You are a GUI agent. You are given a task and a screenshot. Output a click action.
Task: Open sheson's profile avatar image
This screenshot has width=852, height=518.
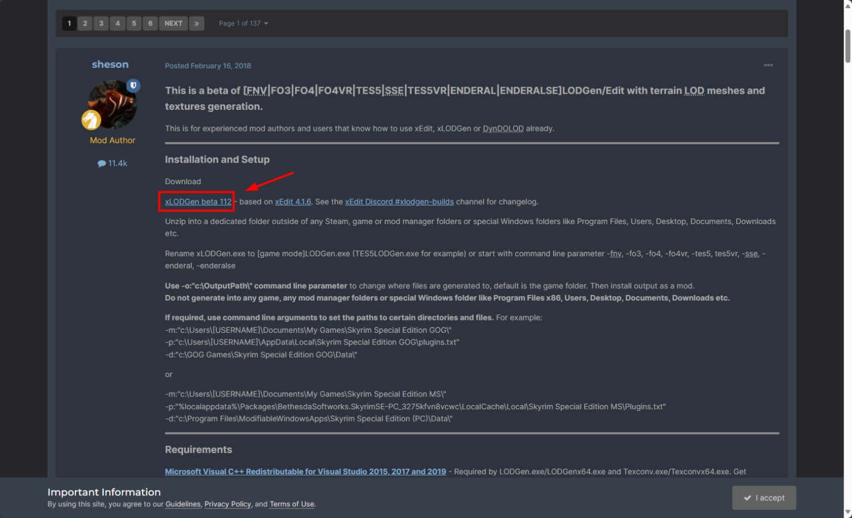112,104
